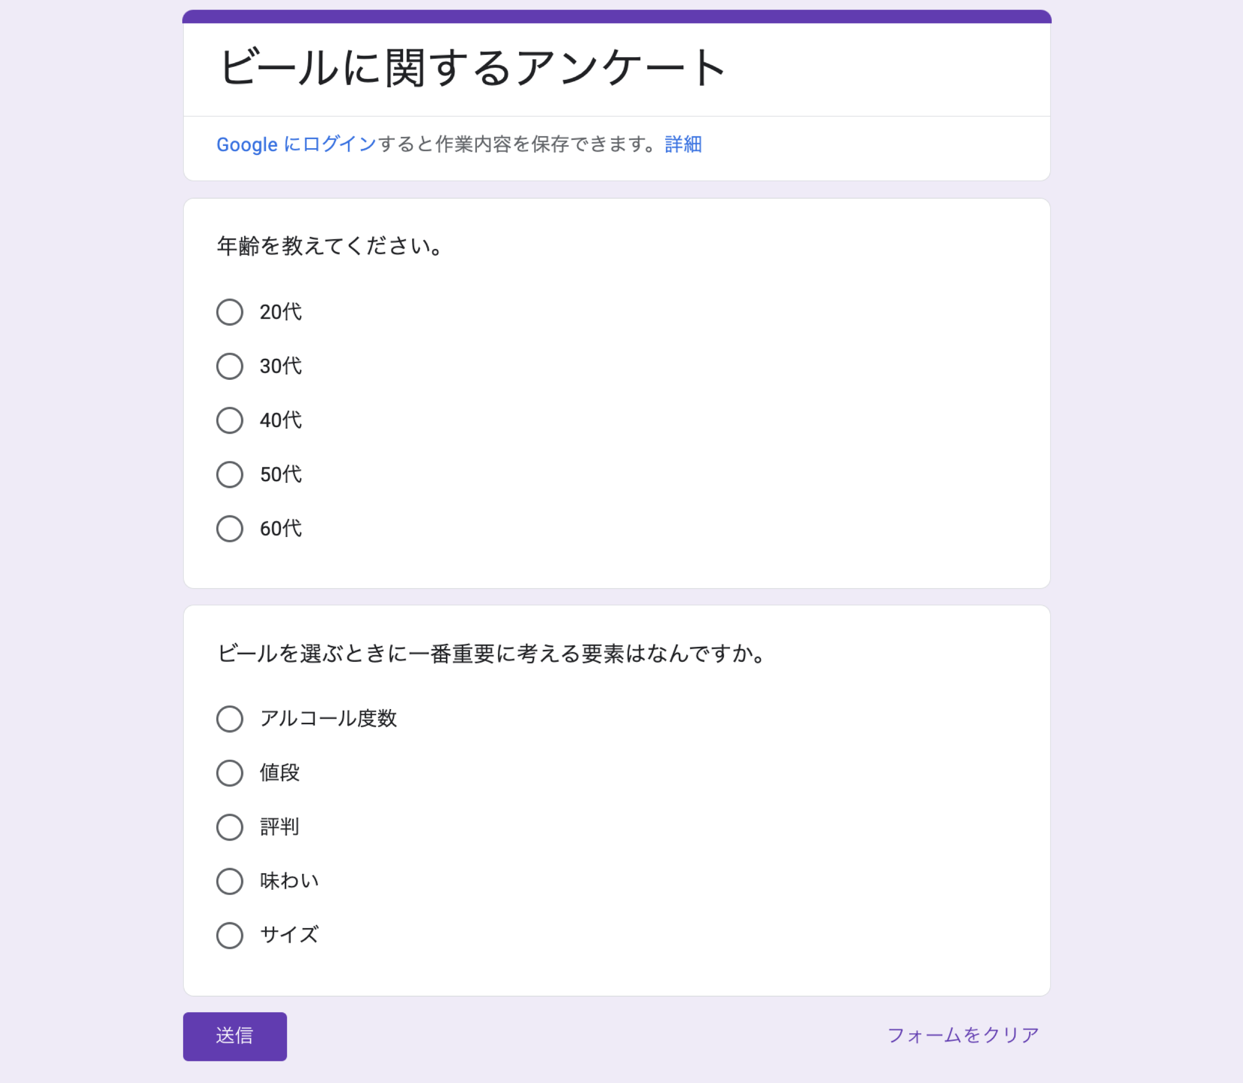The image size is (1243, 1083).
Task: Click the 味わい option label text
Action: coord(289,881)
